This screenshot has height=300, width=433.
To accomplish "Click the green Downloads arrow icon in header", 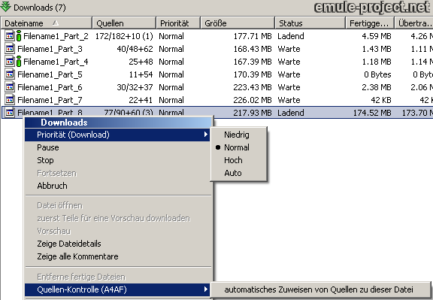I will [6, 7].
